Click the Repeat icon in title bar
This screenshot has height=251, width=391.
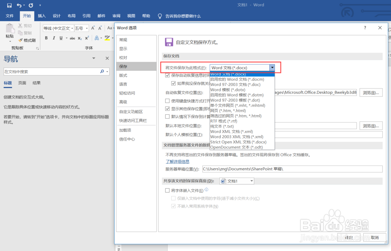(x=30, y=5)
